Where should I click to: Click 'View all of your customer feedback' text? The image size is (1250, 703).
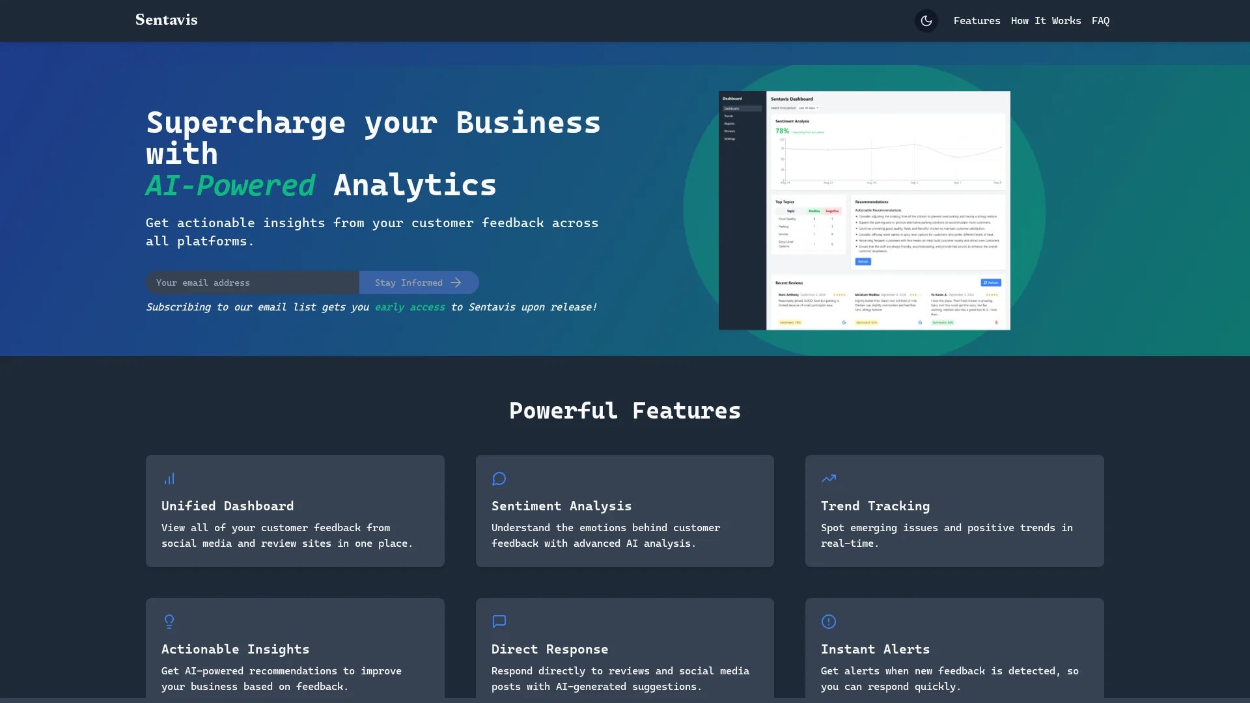(x=287, y=535)
